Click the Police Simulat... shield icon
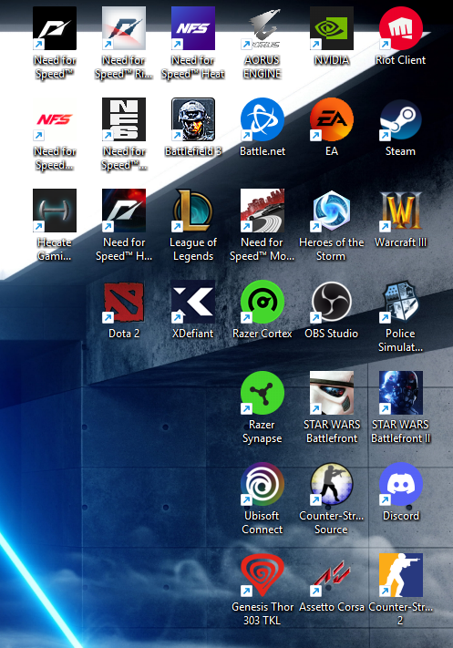 tap(400, 302)
